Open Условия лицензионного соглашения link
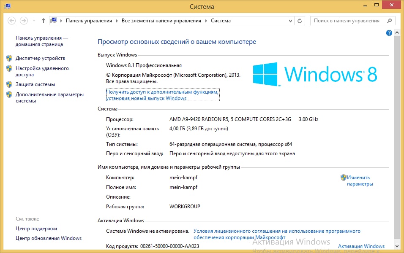This screenshot has height=253, width=404. tap(277, 234)
